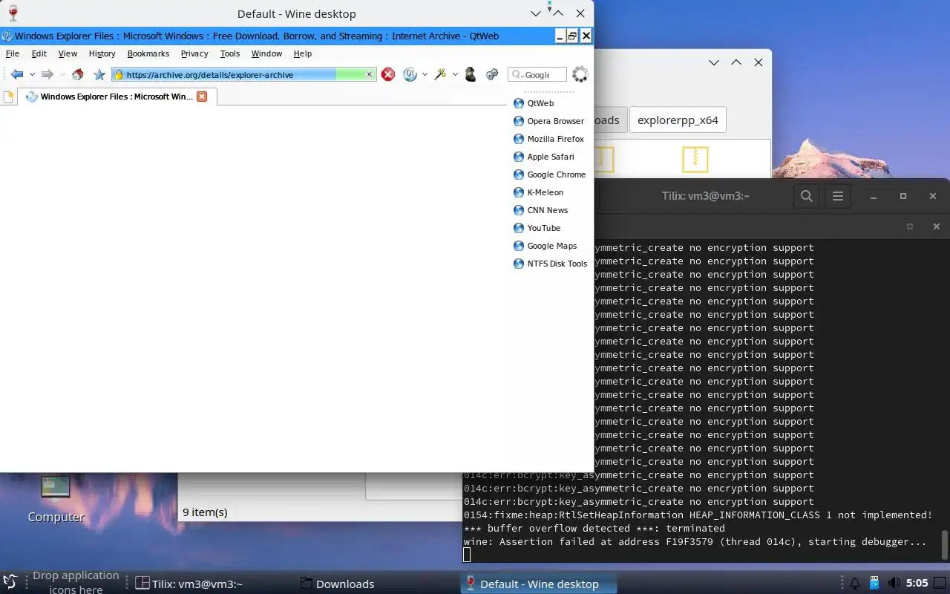Open the Apple Safari bookmark

tap(544, 157)
